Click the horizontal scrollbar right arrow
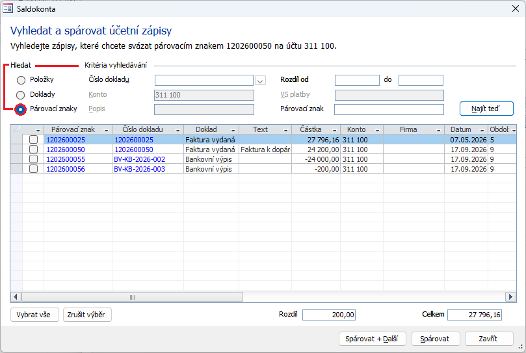Screen dimensions: 526x353 tap(510, 296)
